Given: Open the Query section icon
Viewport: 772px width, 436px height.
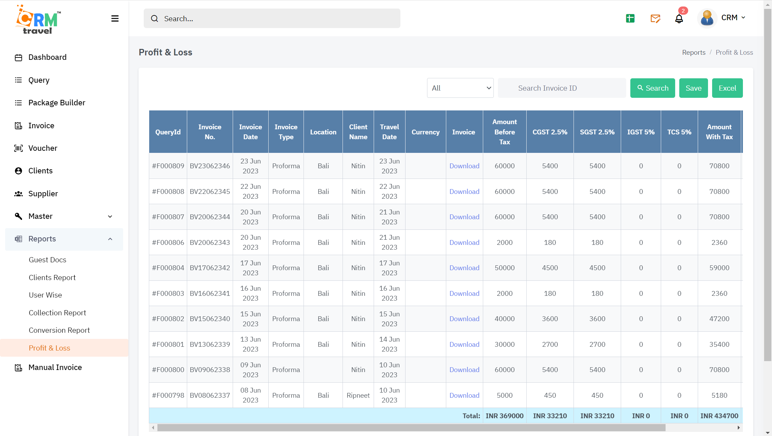Looking at the screenshot, I should (18, 79).
